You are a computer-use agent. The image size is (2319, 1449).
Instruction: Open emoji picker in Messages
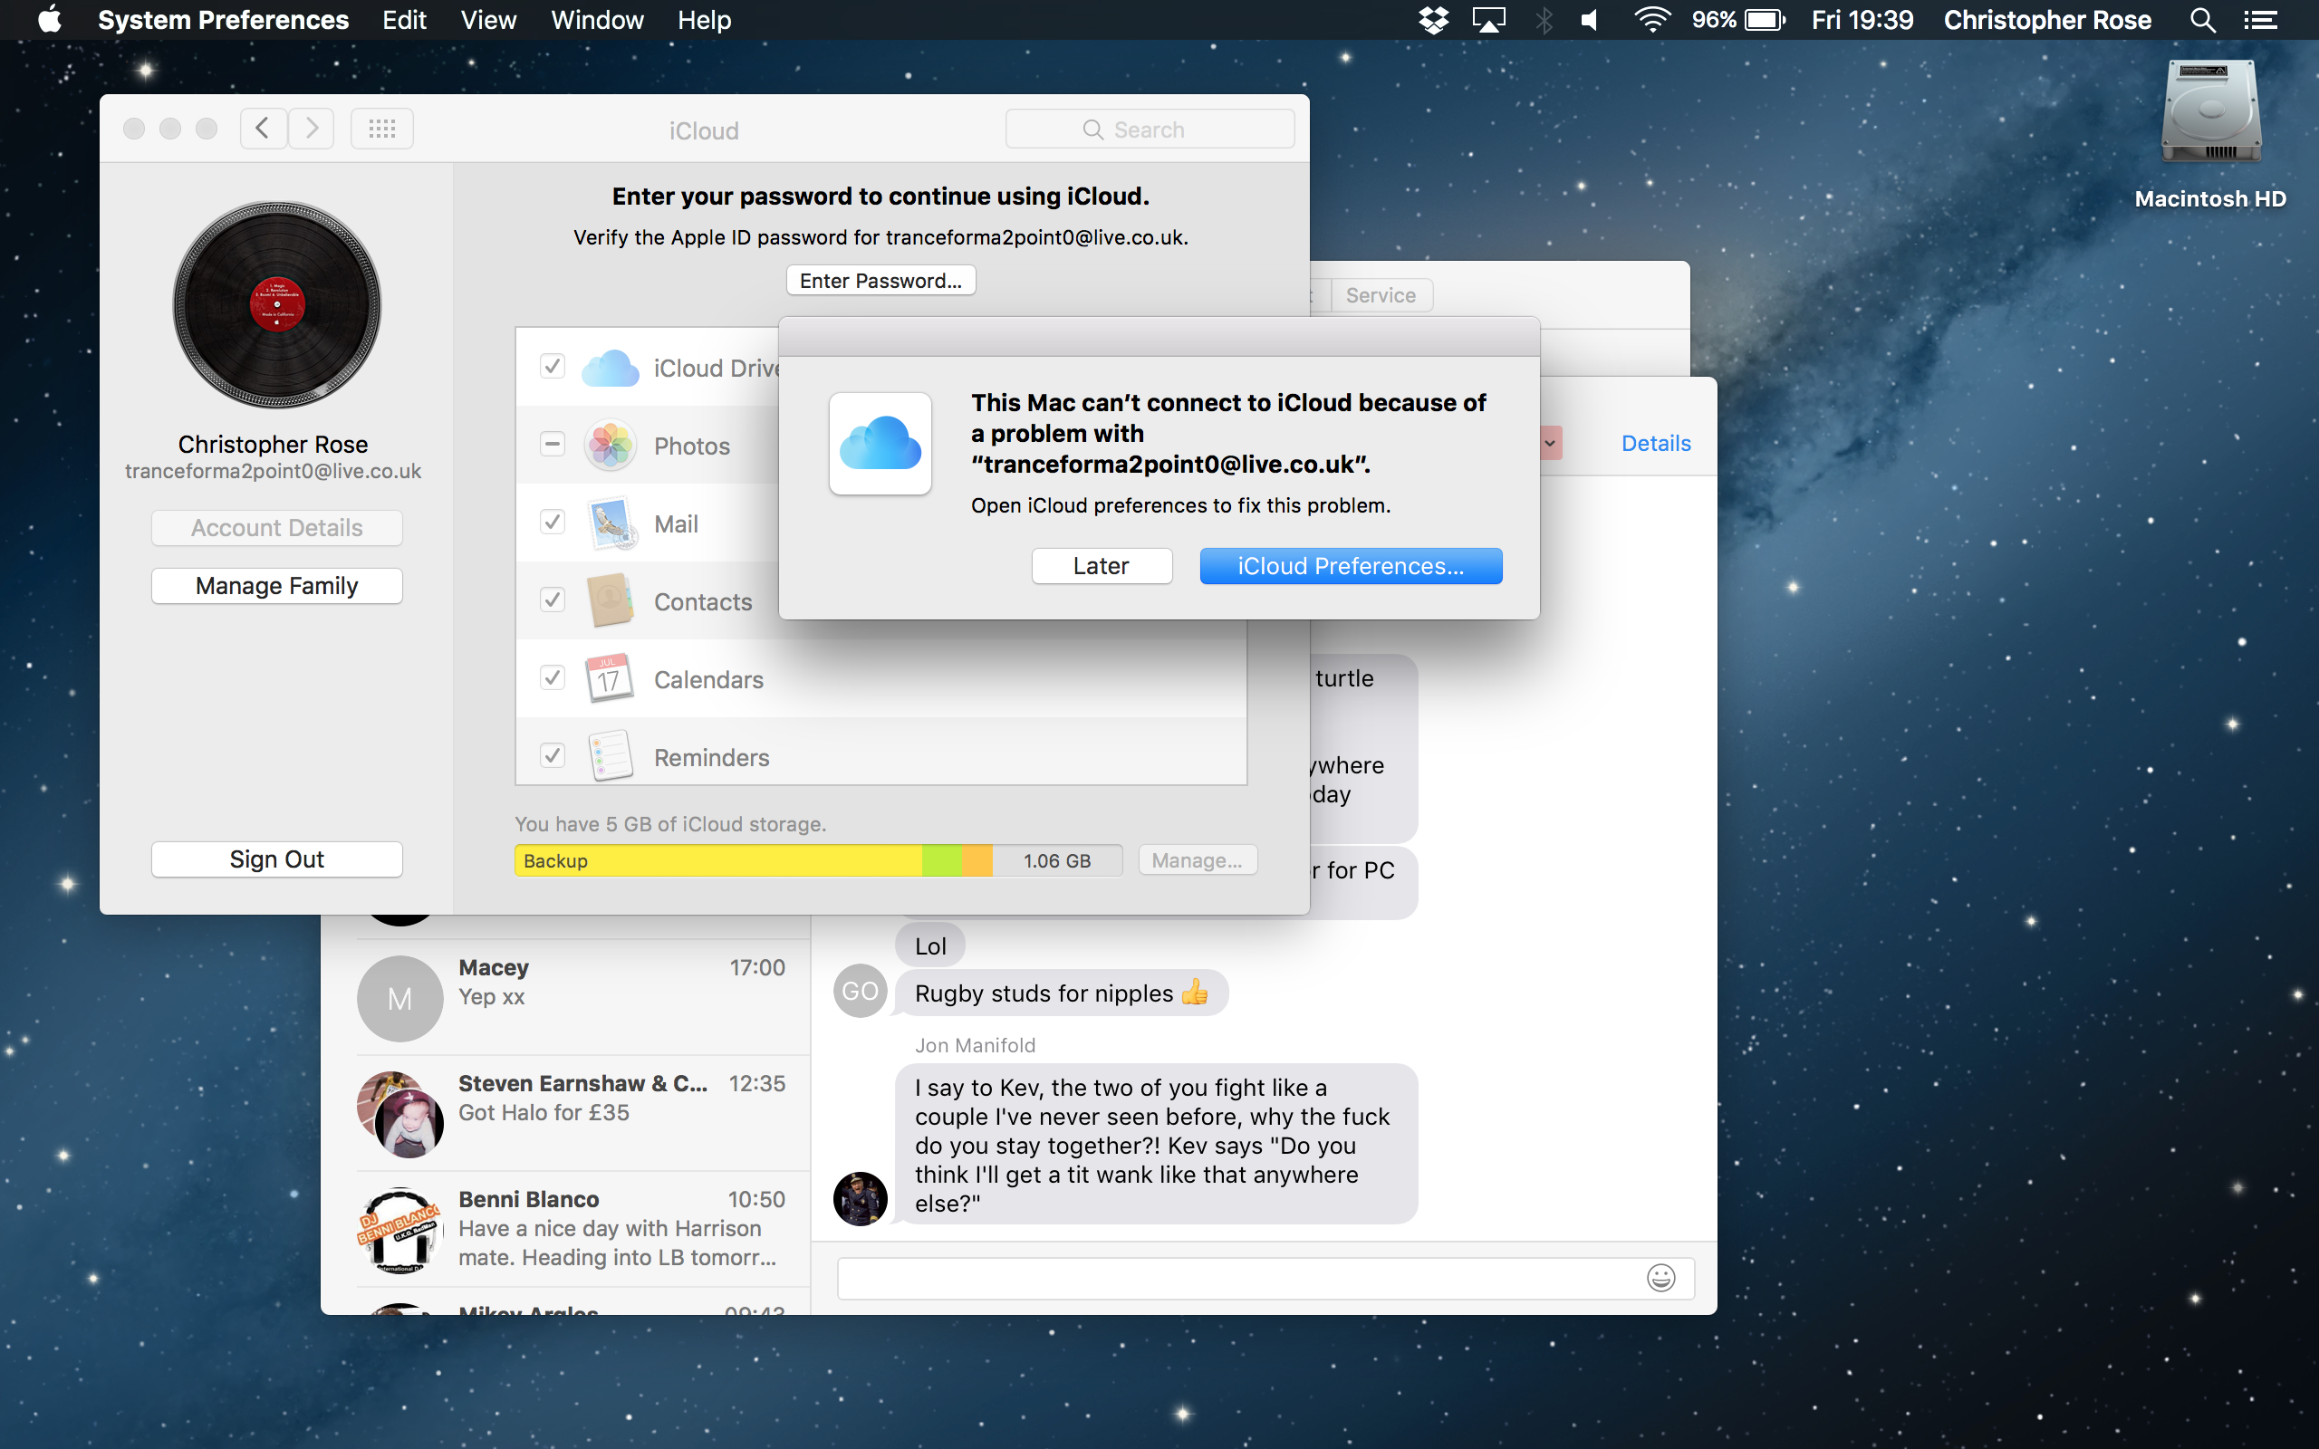tap(1660, 1278)
